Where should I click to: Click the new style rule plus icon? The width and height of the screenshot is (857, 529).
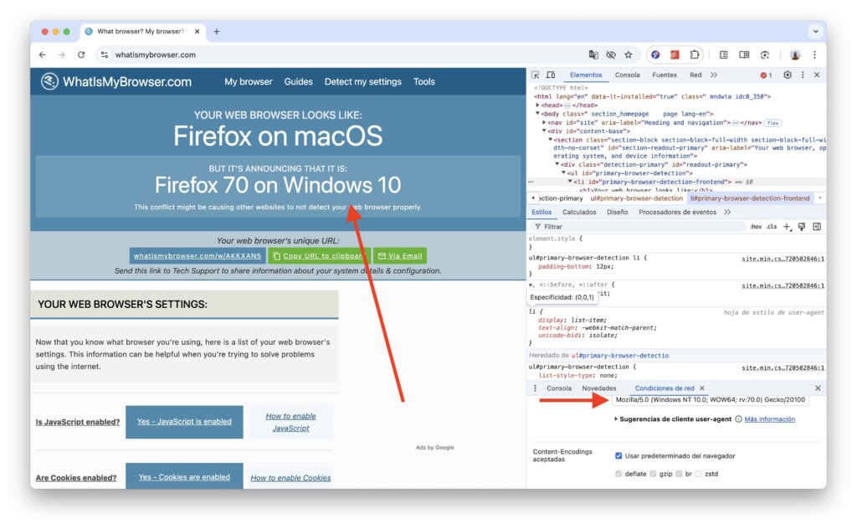(x=787, y=227)
